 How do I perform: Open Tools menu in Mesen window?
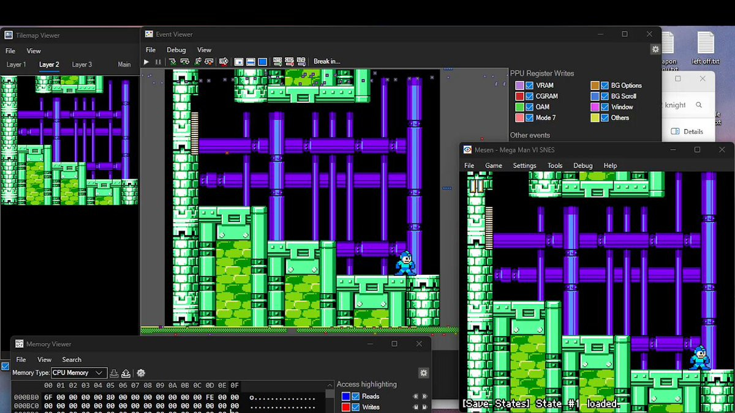555,166
